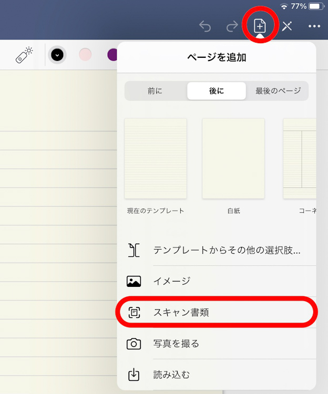This screenshot has width=328, height=394.
Task: Open テンプレートからその他の選択肢 options
Action: click(x=226, y=250)
